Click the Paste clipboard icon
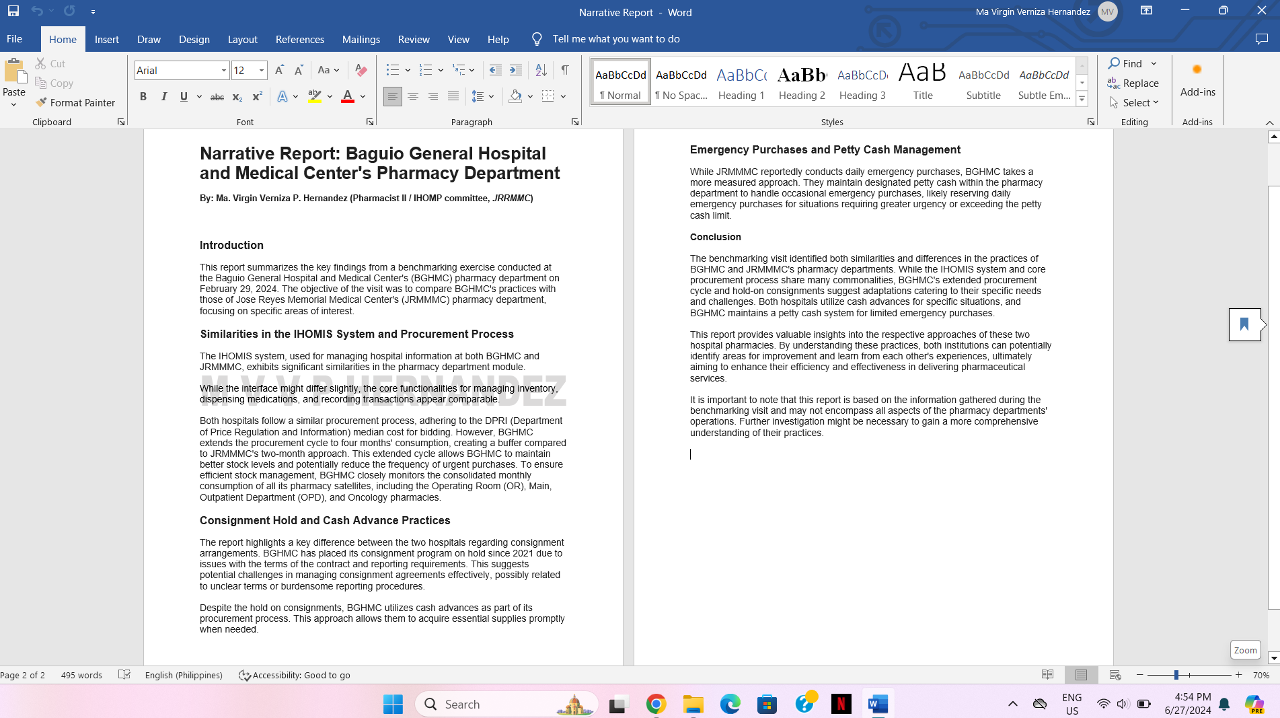This screenshot has width=1280, height=718. click(x=14, y=71)
